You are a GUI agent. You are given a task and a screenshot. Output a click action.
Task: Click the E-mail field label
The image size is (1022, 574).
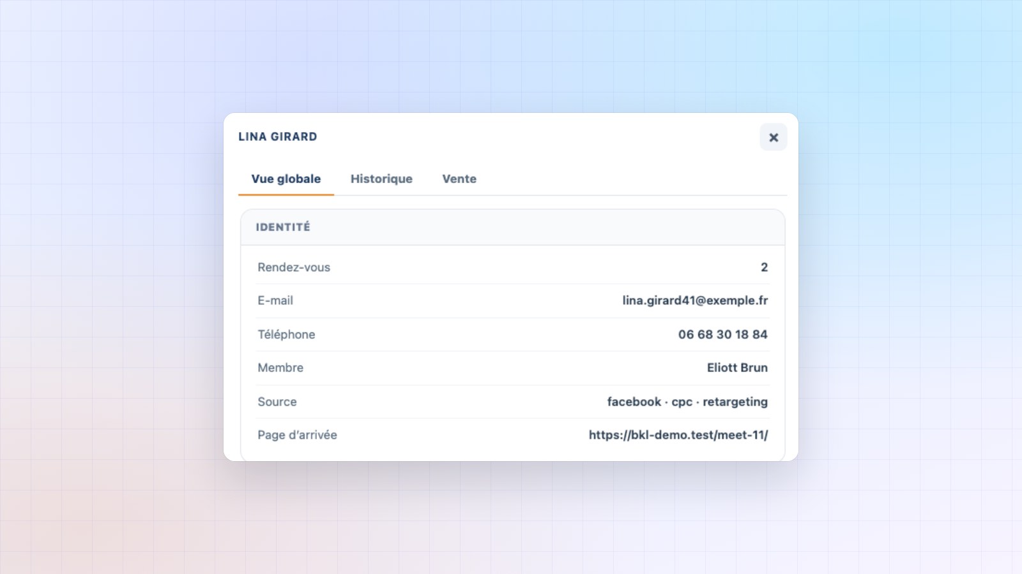tap(275, 300)
